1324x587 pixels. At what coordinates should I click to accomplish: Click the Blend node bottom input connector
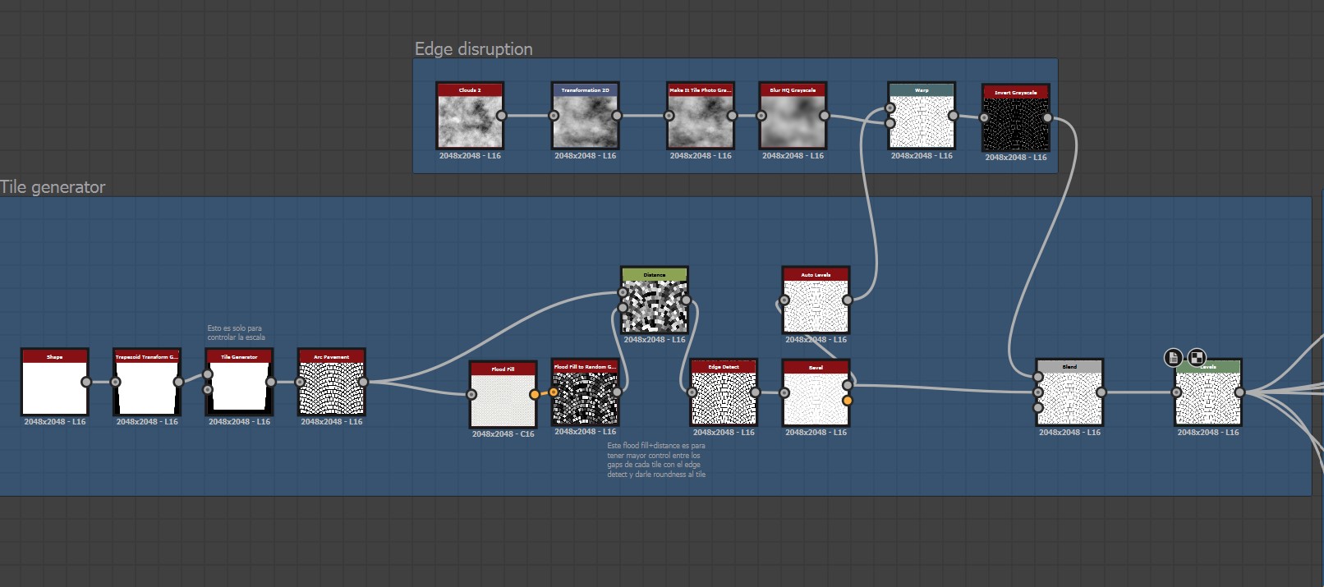pyautogui.click(x=1038, y=407)
